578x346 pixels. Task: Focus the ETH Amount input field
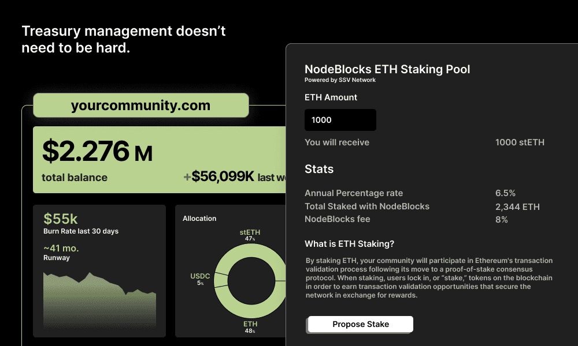[340, 120]
